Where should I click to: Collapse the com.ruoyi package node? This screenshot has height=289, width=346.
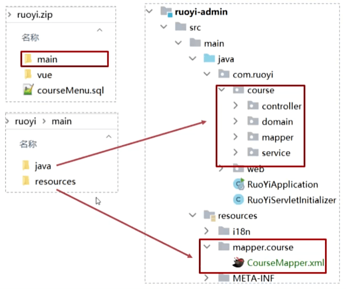207,74
